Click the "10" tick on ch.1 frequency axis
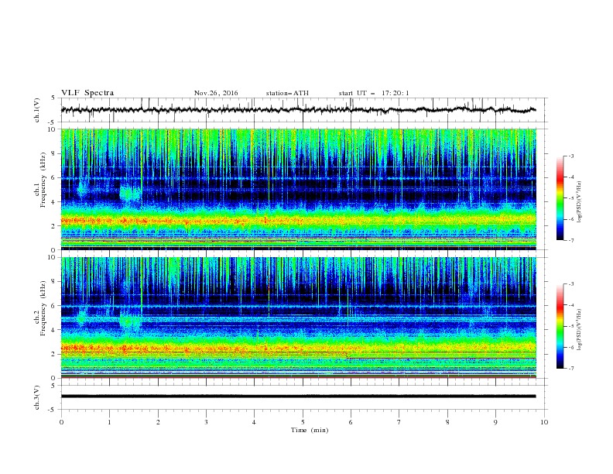This screenshot has width=613, height=474. point(53,129)
